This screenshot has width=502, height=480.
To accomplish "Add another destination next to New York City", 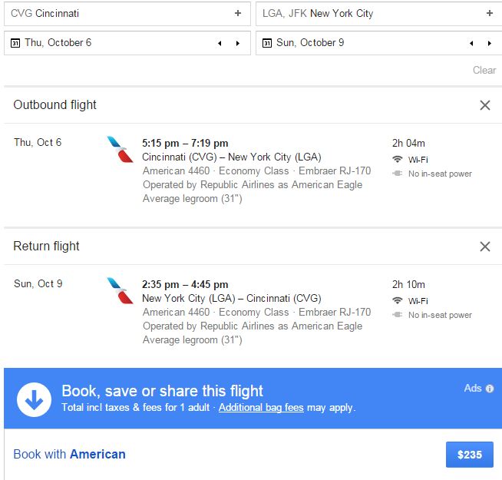I will (x=490, y=14).
